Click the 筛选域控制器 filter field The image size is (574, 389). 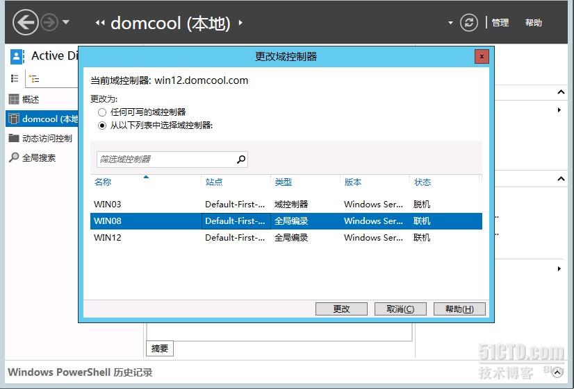(x=167, y=159)
